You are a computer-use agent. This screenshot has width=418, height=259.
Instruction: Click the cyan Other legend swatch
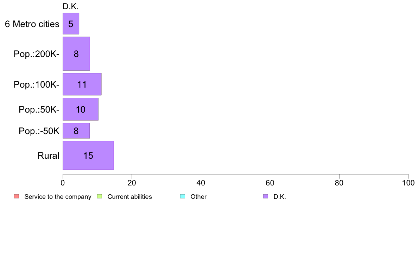[x=182, y=196]
